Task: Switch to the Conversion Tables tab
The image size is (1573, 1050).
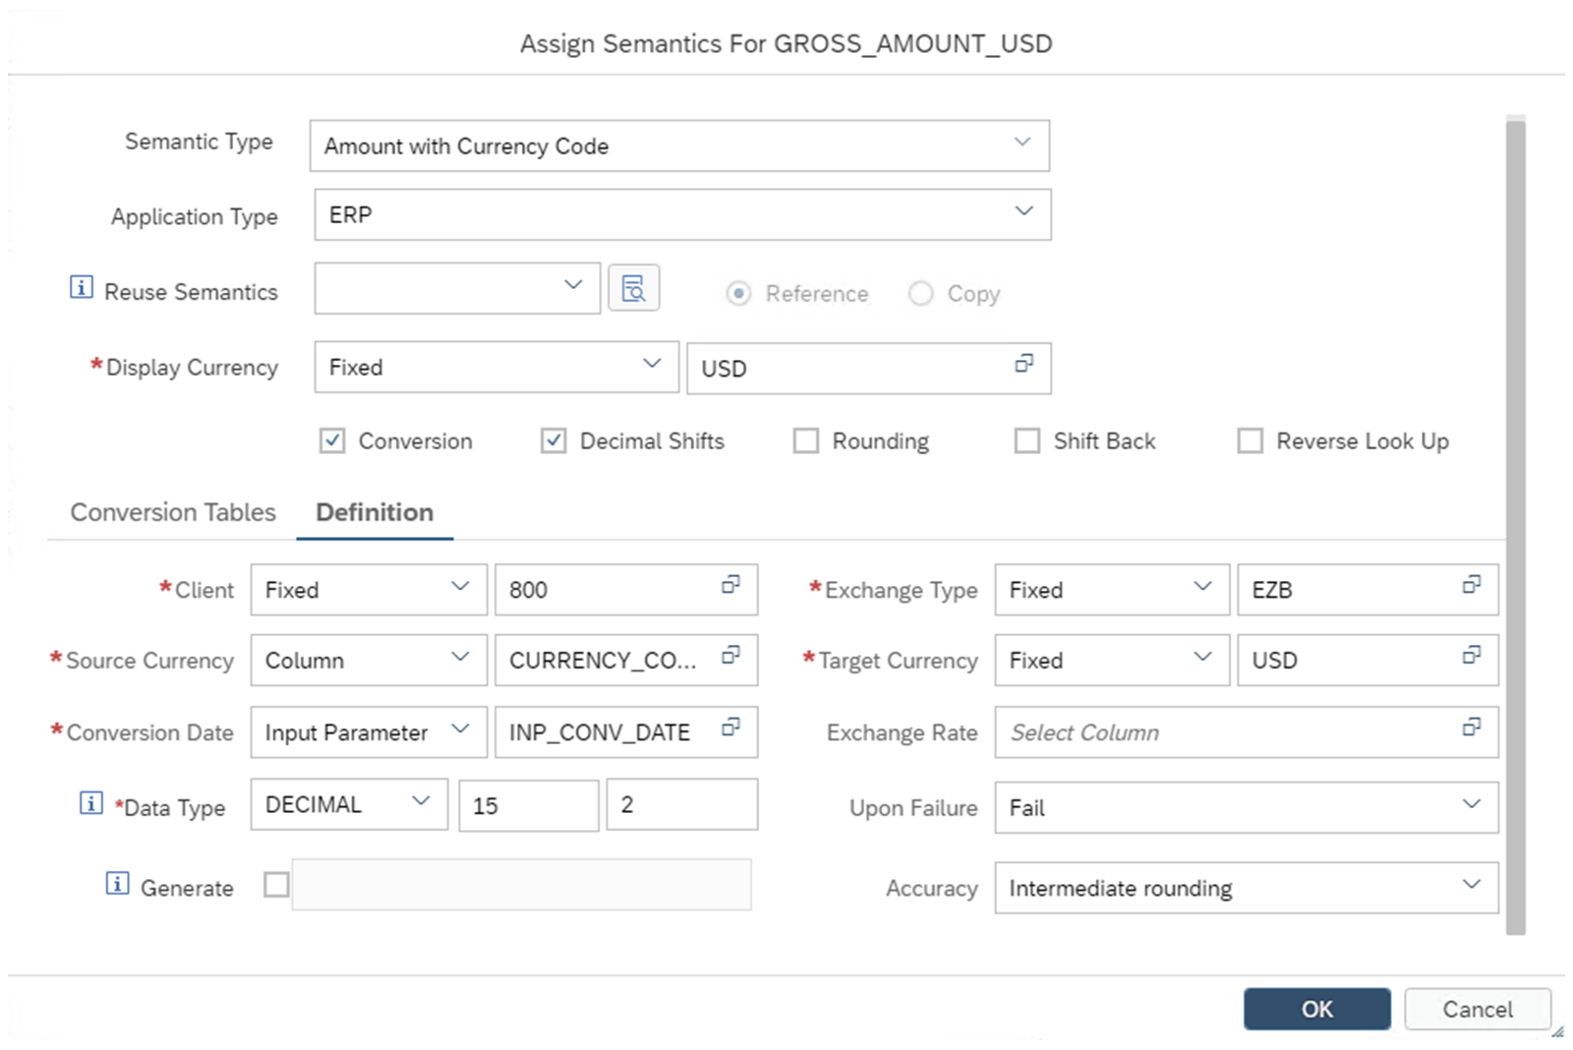Action: [173, 512]
